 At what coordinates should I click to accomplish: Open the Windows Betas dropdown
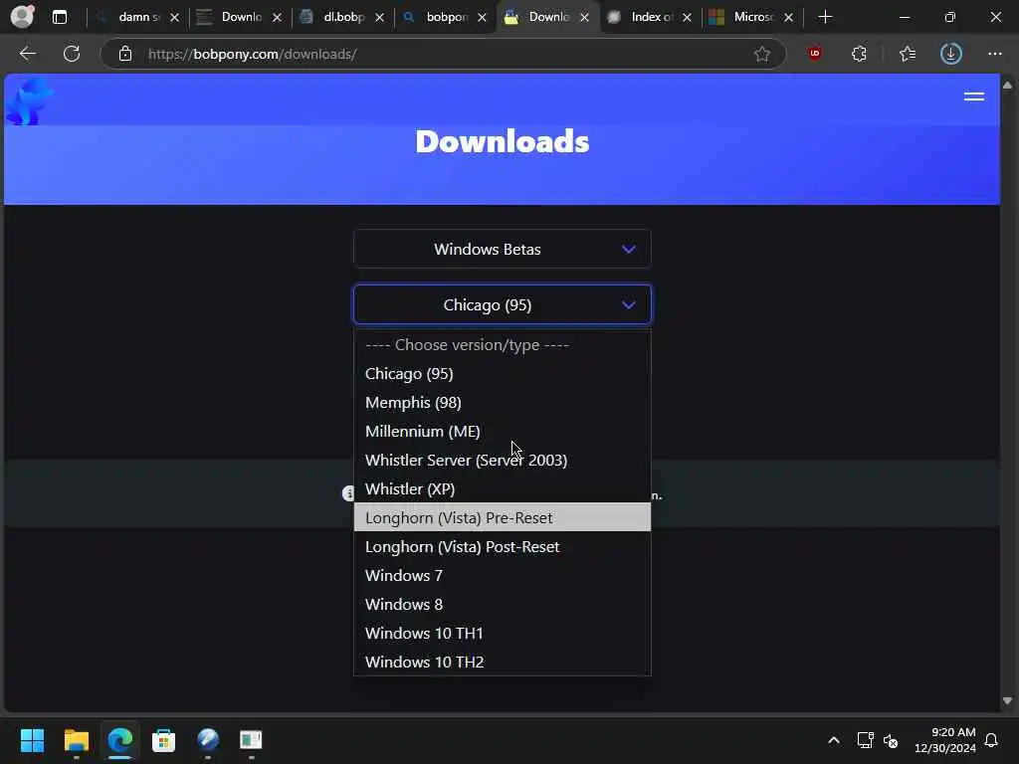point(502,249)
